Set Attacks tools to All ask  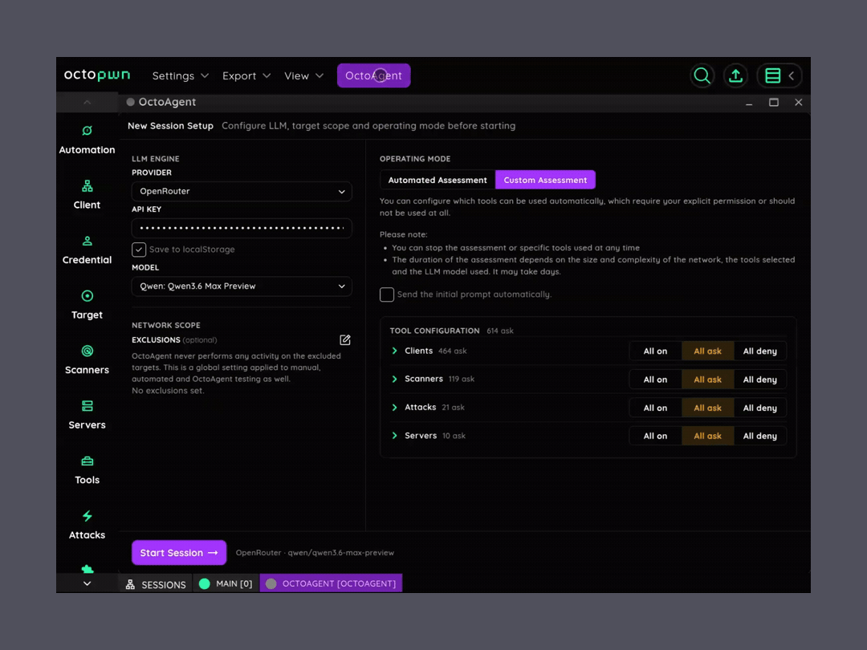coord(708,408)
